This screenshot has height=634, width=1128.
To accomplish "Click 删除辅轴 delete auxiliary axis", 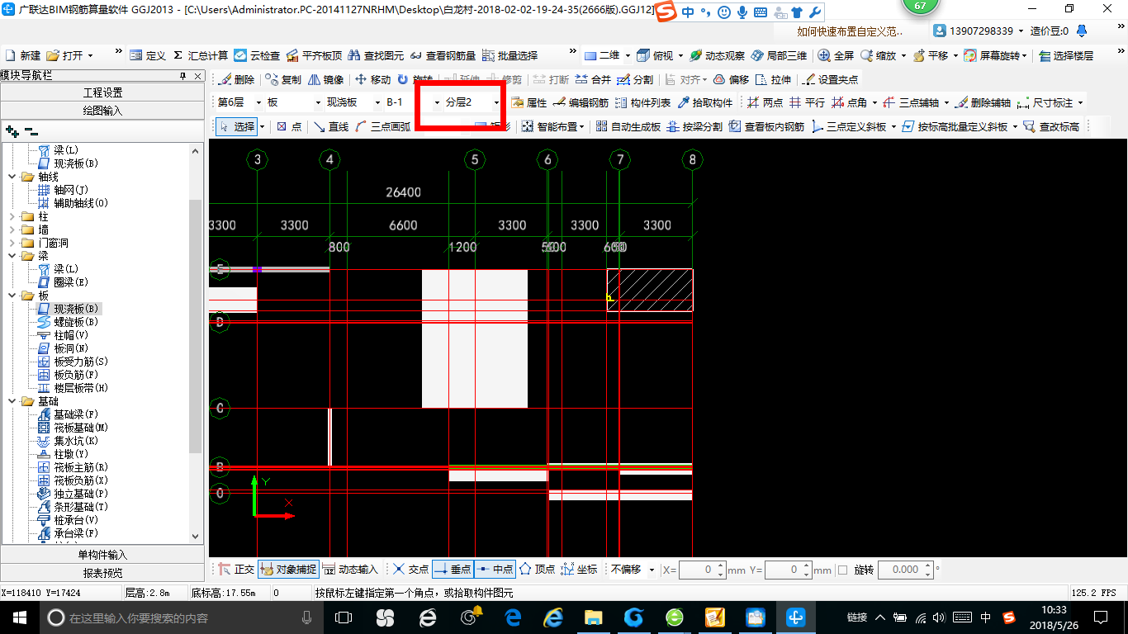I will [x=982, y=103].
